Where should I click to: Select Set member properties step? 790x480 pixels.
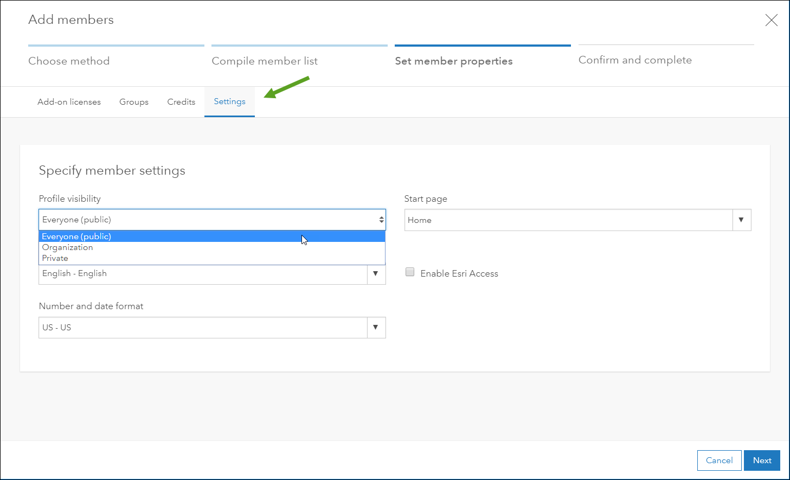[453, 61]
